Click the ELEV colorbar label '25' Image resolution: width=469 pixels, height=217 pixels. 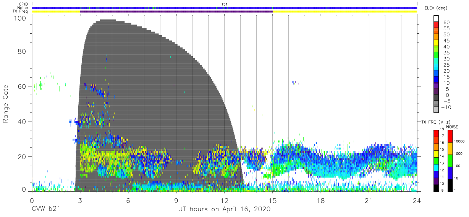446,65
